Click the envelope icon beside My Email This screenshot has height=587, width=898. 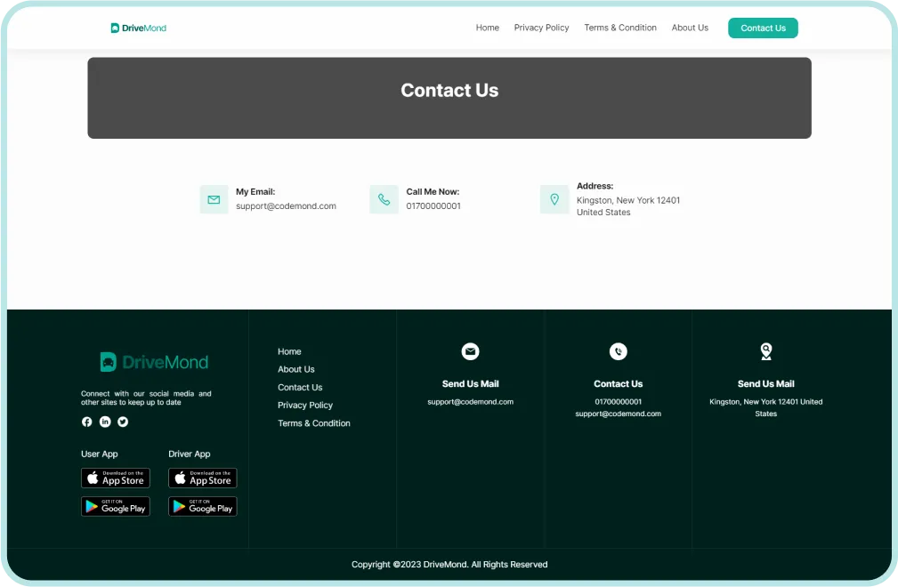[x=214, y=200]
